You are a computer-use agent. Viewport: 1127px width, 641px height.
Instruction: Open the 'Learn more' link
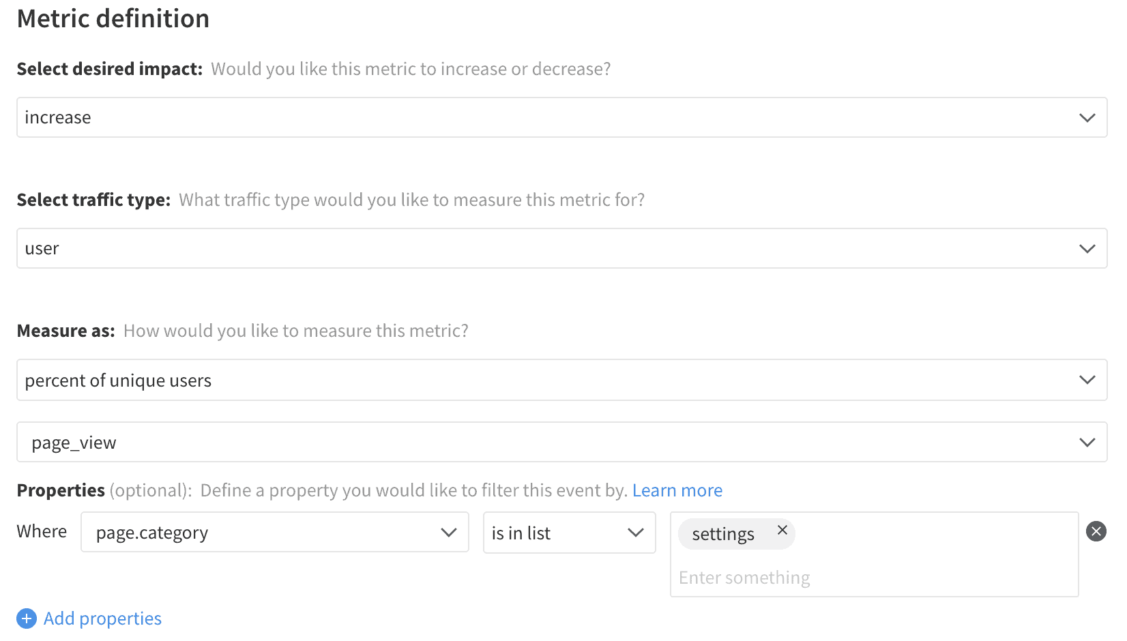pyautogui.click(x=677, y=490)
